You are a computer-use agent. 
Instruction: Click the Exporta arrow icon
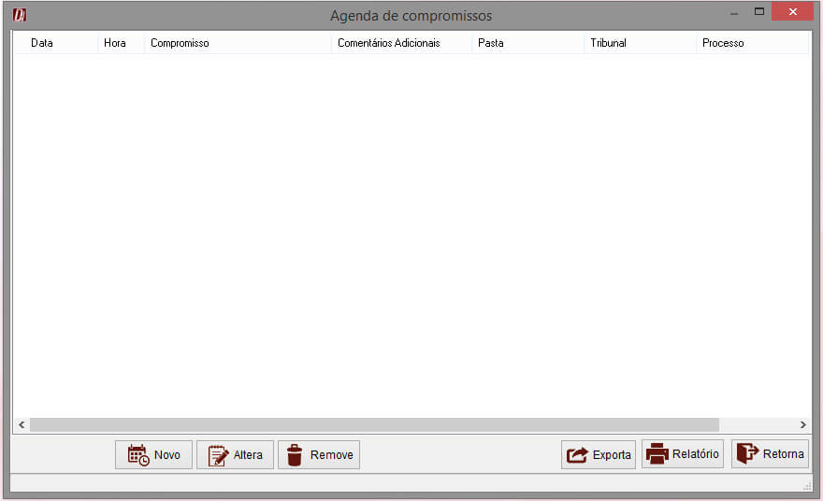pos(578,455)
